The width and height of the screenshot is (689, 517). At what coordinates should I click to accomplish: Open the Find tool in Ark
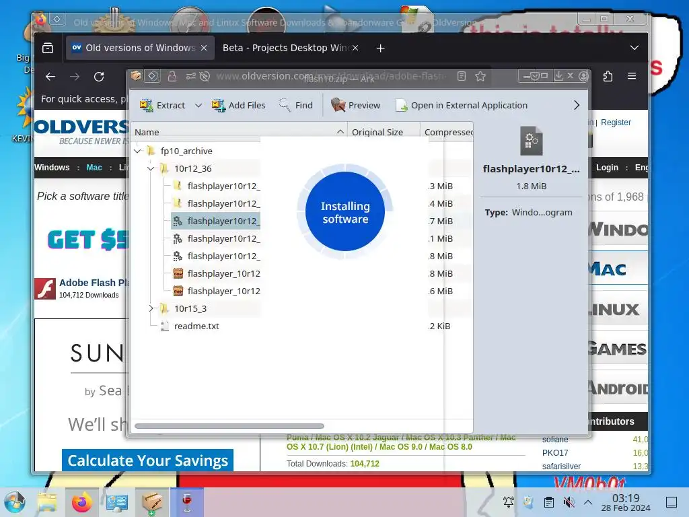pos(296,106)
